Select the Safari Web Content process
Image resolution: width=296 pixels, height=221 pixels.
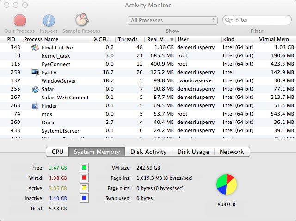(65, 98)
